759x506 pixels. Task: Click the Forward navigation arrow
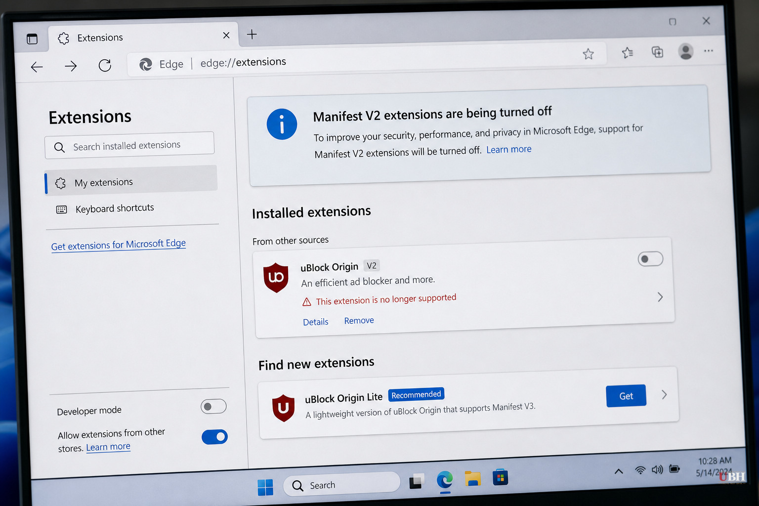tap(71, 66)
